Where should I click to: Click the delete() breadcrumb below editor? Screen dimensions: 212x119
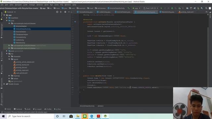[x=100, y=106]
